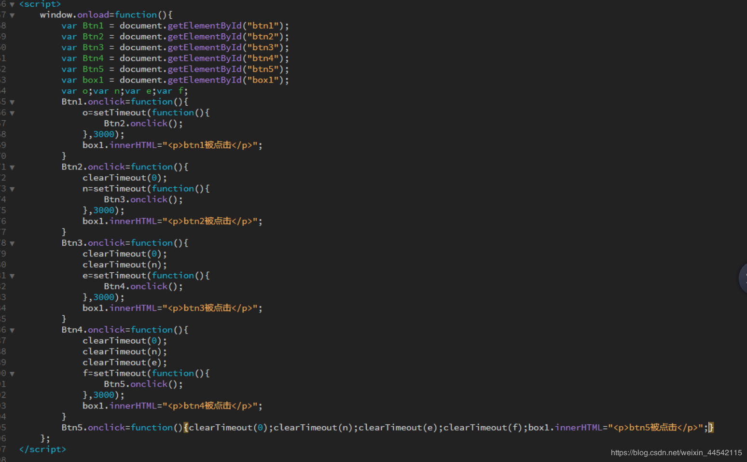Place cursor on "window.onload=function(){" line
Screen dimensions: 747x462
tap(106, 15)
